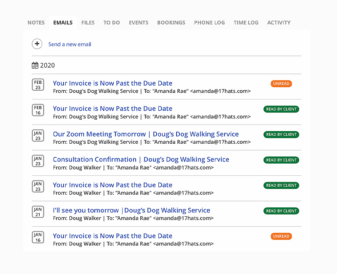This screenshot has width=337, height=274.
Task: Click the calendar icon beside 2020
Action: click(35, 65)
